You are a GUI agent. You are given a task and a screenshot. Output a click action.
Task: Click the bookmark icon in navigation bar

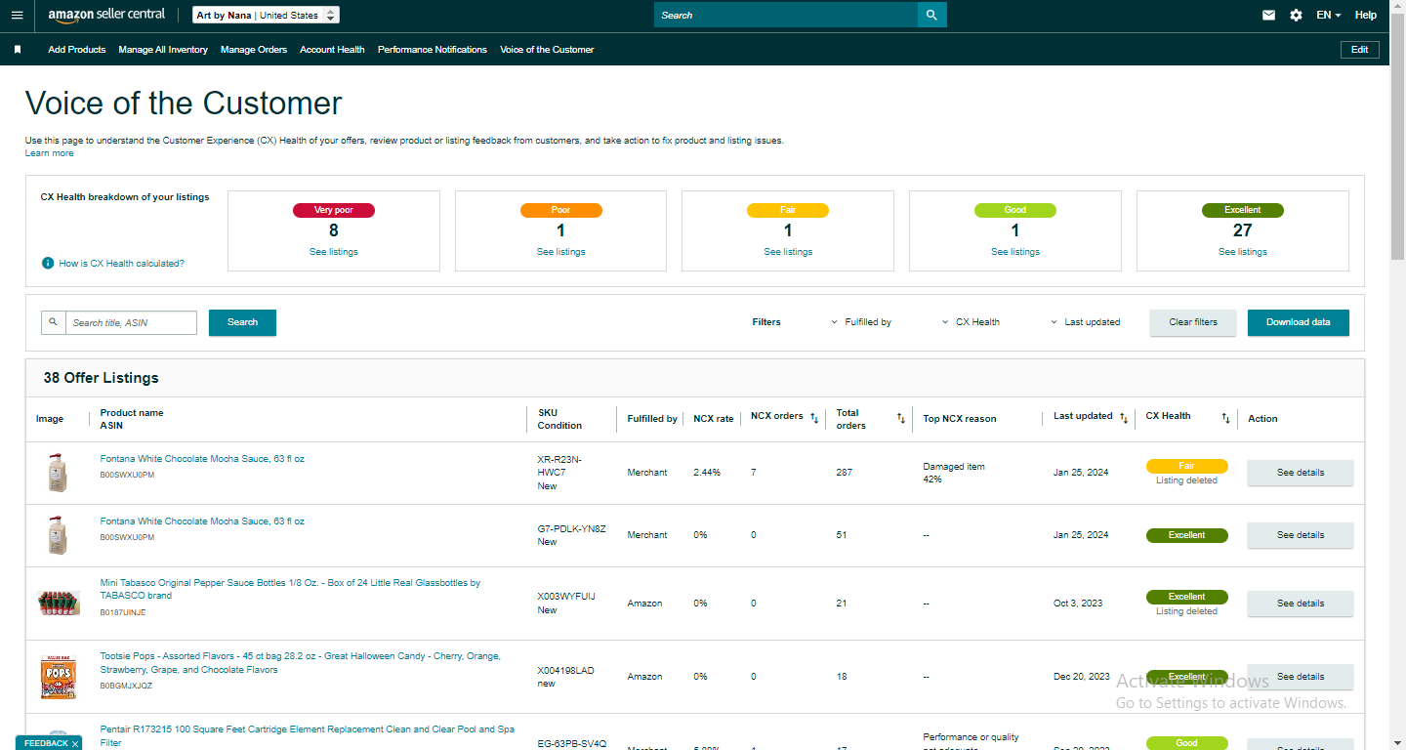[18, 50]
